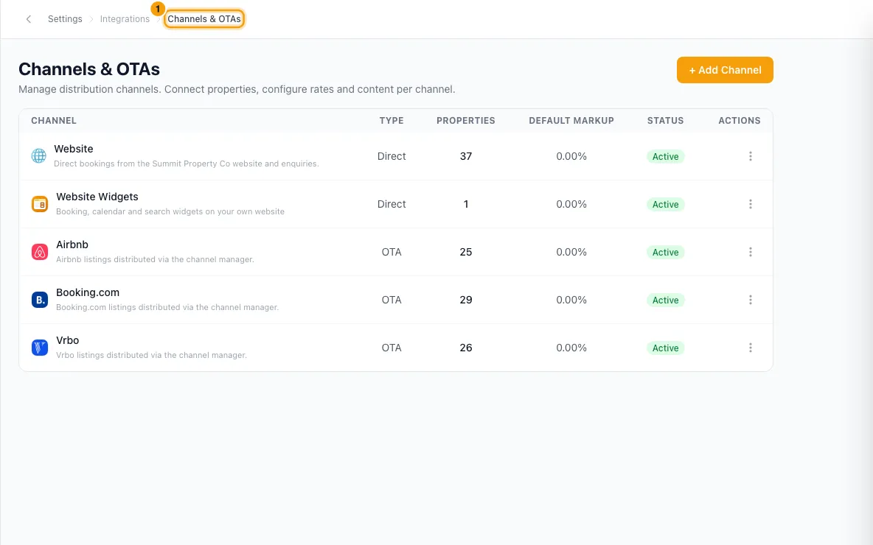Click the CHANNEL column header
Image resolution: width=873 pixels, height=545 pixels.
[54, 121]
